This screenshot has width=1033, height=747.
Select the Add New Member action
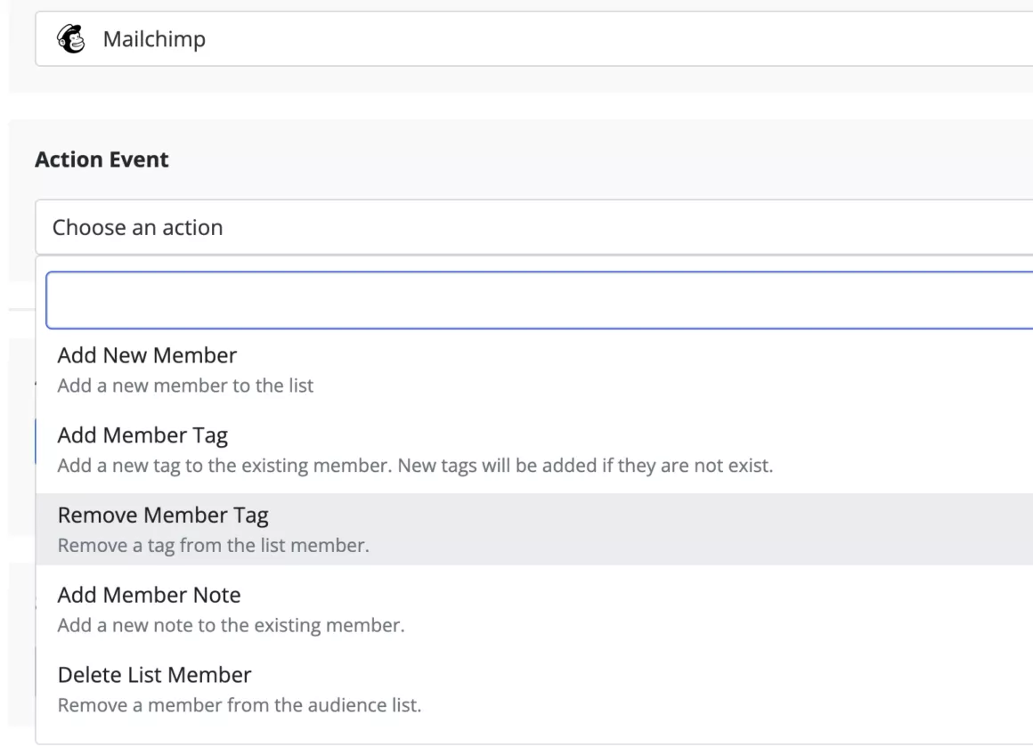[147, 356]
